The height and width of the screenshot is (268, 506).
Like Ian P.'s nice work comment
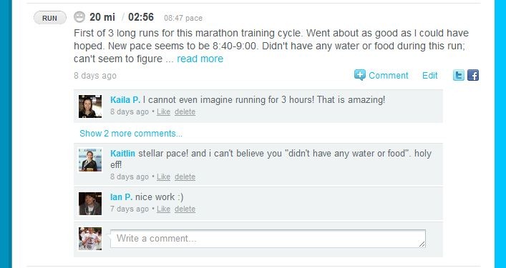(x=163, y=209)
